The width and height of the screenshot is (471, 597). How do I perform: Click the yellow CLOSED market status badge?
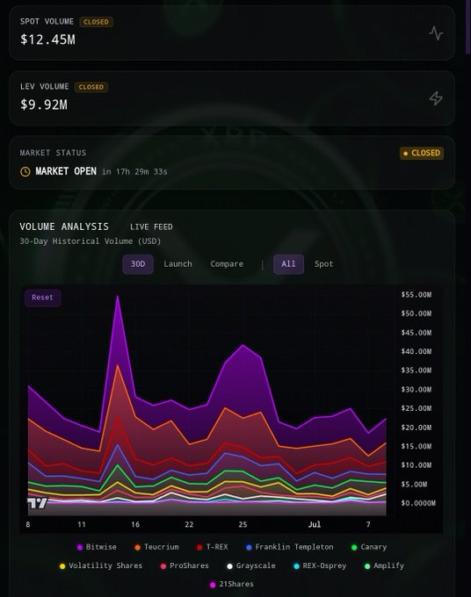coord(422,153)
